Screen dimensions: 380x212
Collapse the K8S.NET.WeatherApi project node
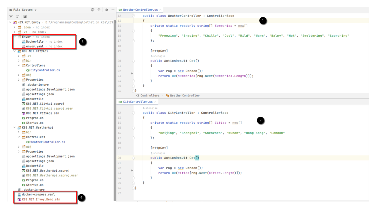14,127
